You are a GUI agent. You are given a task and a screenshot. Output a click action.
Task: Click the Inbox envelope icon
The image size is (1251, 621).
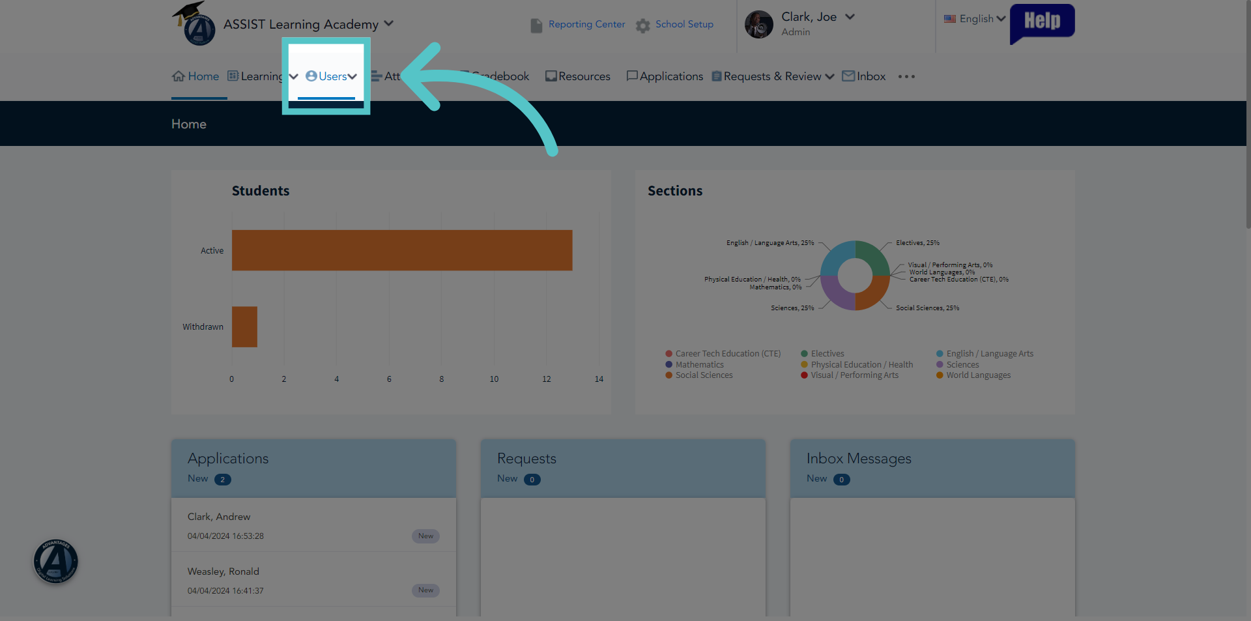(848, 76)
